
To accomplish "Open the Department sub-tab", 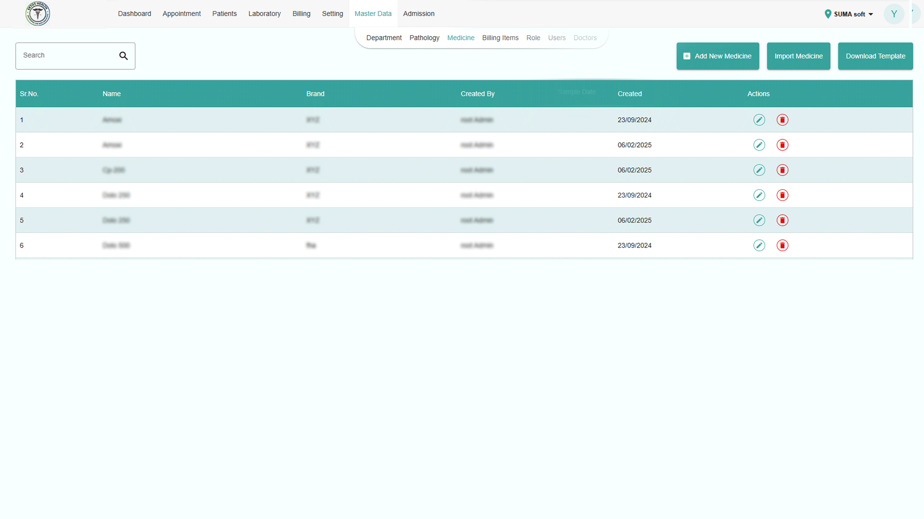I will [384, 37].
